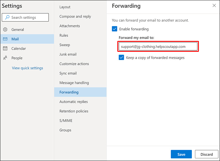Open Junk email settings
Screen dimensions: 220x161
tap(68, 54)
